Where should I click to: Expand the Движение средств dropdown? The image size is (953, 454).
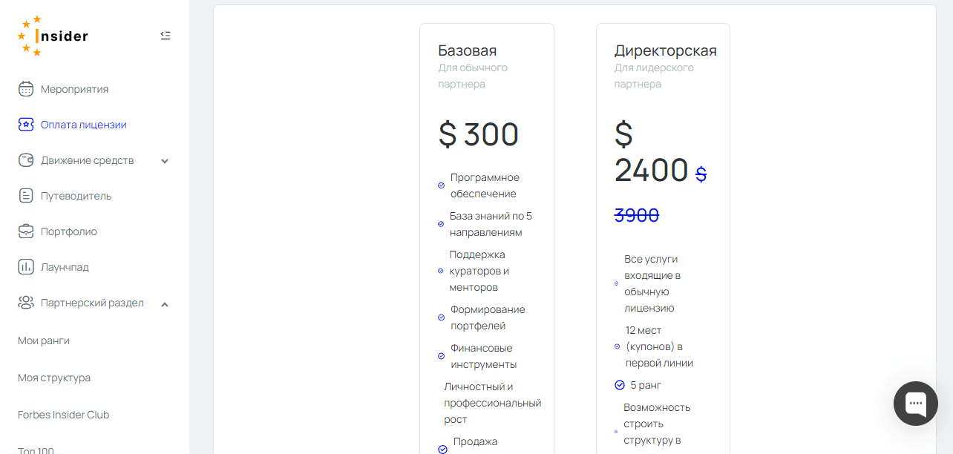click(165, 160)
